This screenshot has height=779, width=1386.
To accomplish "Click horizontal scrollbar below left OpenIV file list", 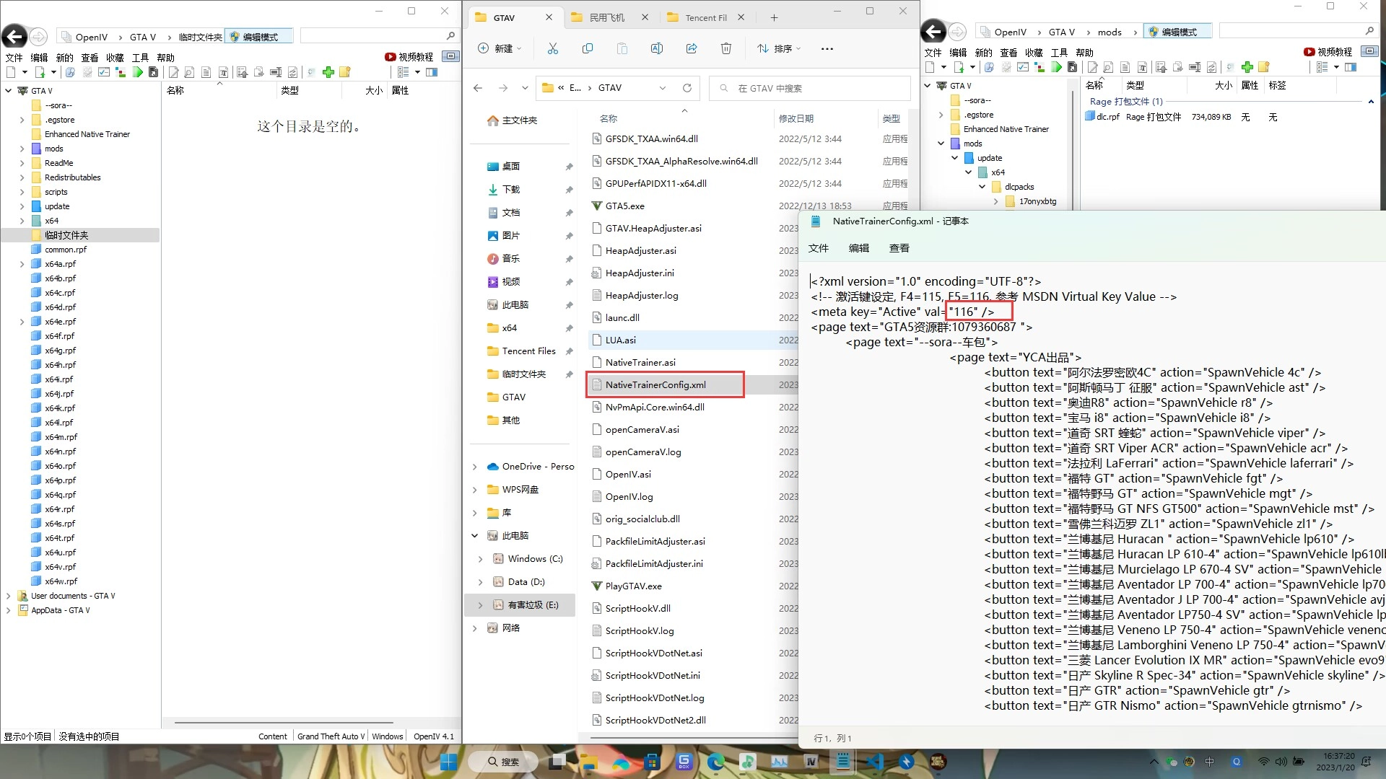I will 283,722.
